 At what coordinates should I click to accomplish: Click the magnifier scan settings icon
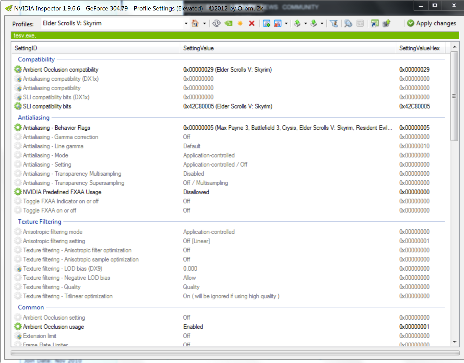point(348,23)
